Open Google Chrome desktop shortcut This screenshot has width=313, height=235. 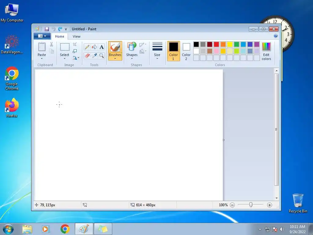(x=12, y=78)
